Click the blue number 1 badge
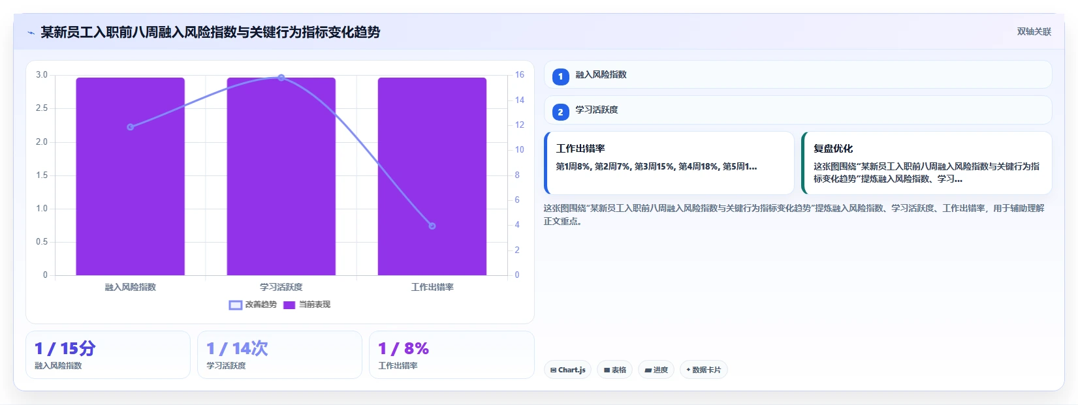Viewport: 1078px width, 405px height. click(560, 76)
